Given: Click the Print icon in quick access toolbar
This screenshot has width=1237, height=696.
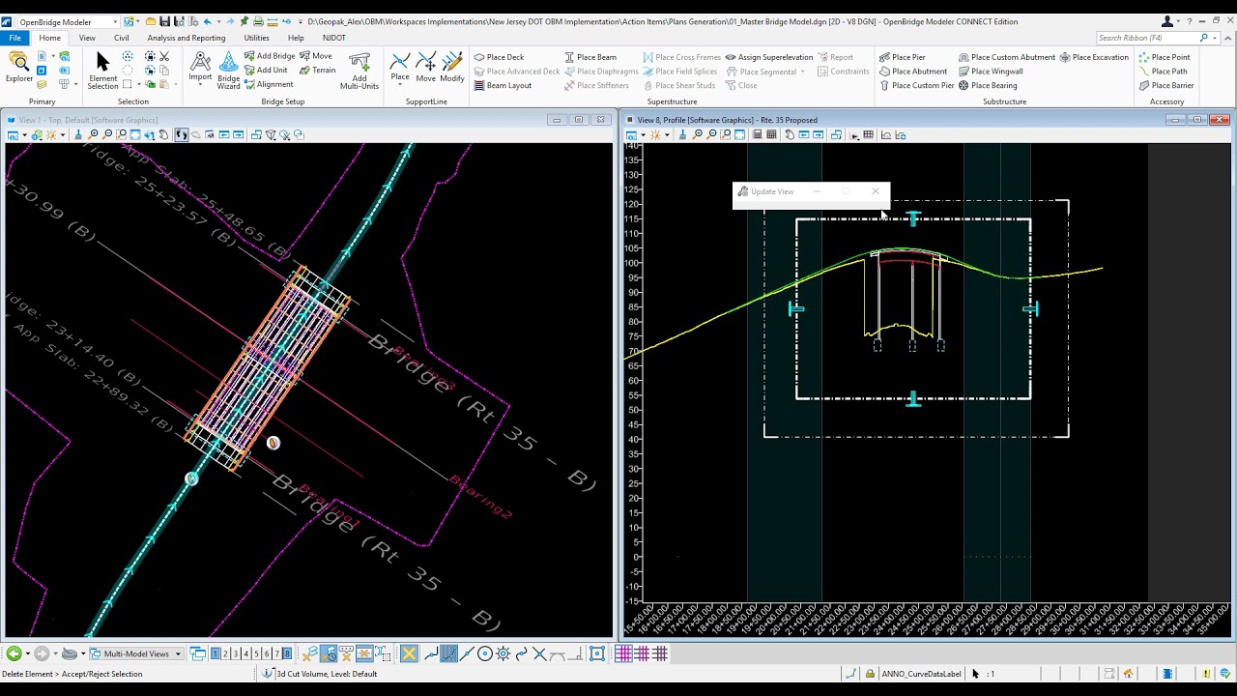Looking at the screenshot, I should (x=258, y=21).
